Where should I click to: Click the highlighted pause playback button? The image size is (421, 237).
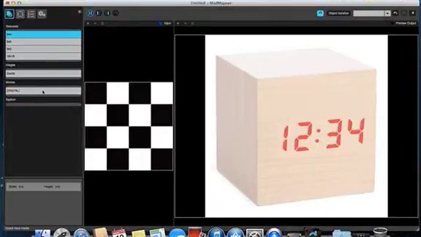click(90, 13)
